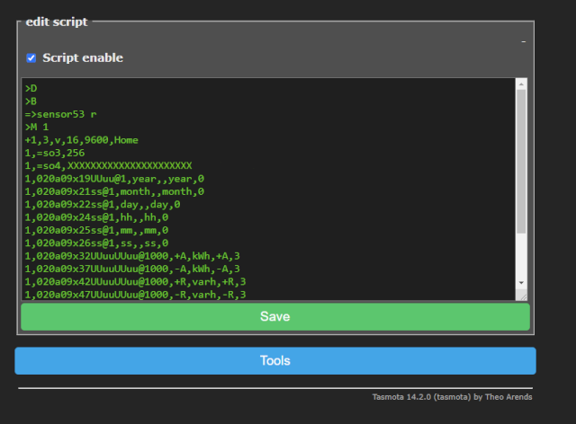The width and height of the screenshot is (576, 424).
Task: Click the 1,=so3,256 script line
Action: (55, 153)
